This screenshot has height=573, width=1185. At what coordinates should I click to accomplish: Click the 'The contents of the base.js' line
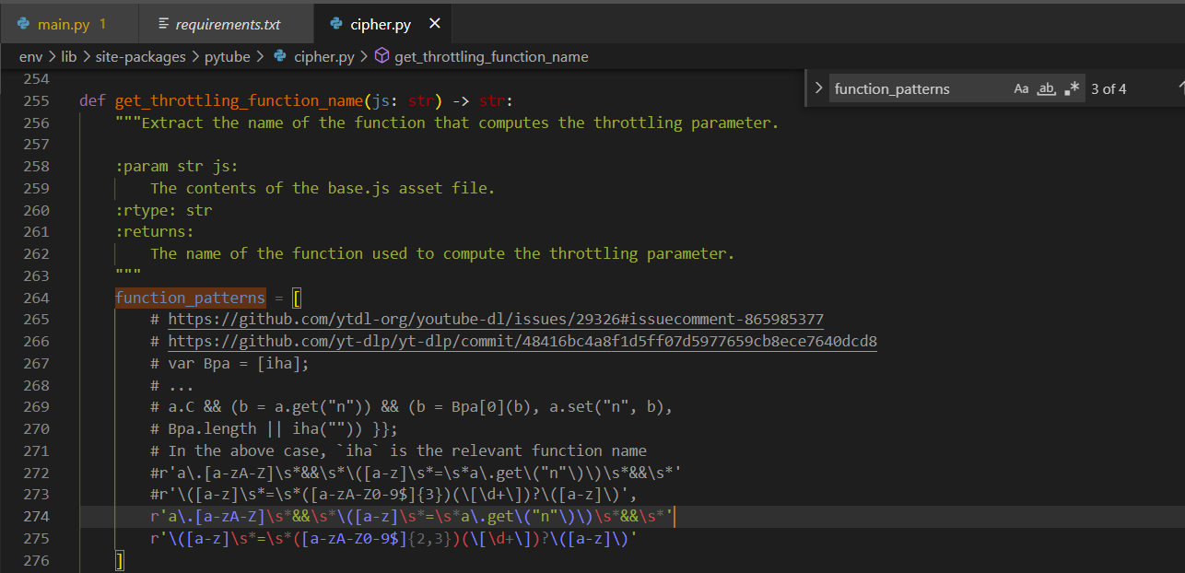[323, 188]
